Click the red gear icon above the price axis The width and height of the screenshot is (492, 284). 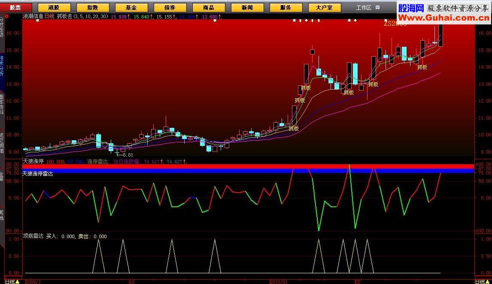(6, 16)
